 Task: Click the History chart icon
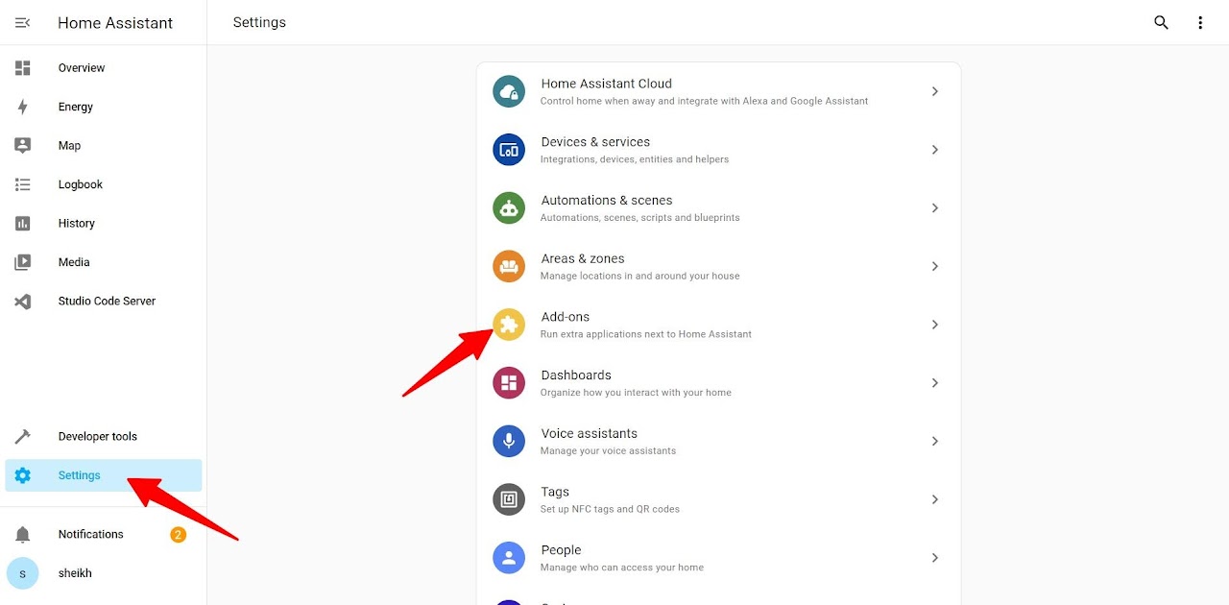[x=23, y=224]
